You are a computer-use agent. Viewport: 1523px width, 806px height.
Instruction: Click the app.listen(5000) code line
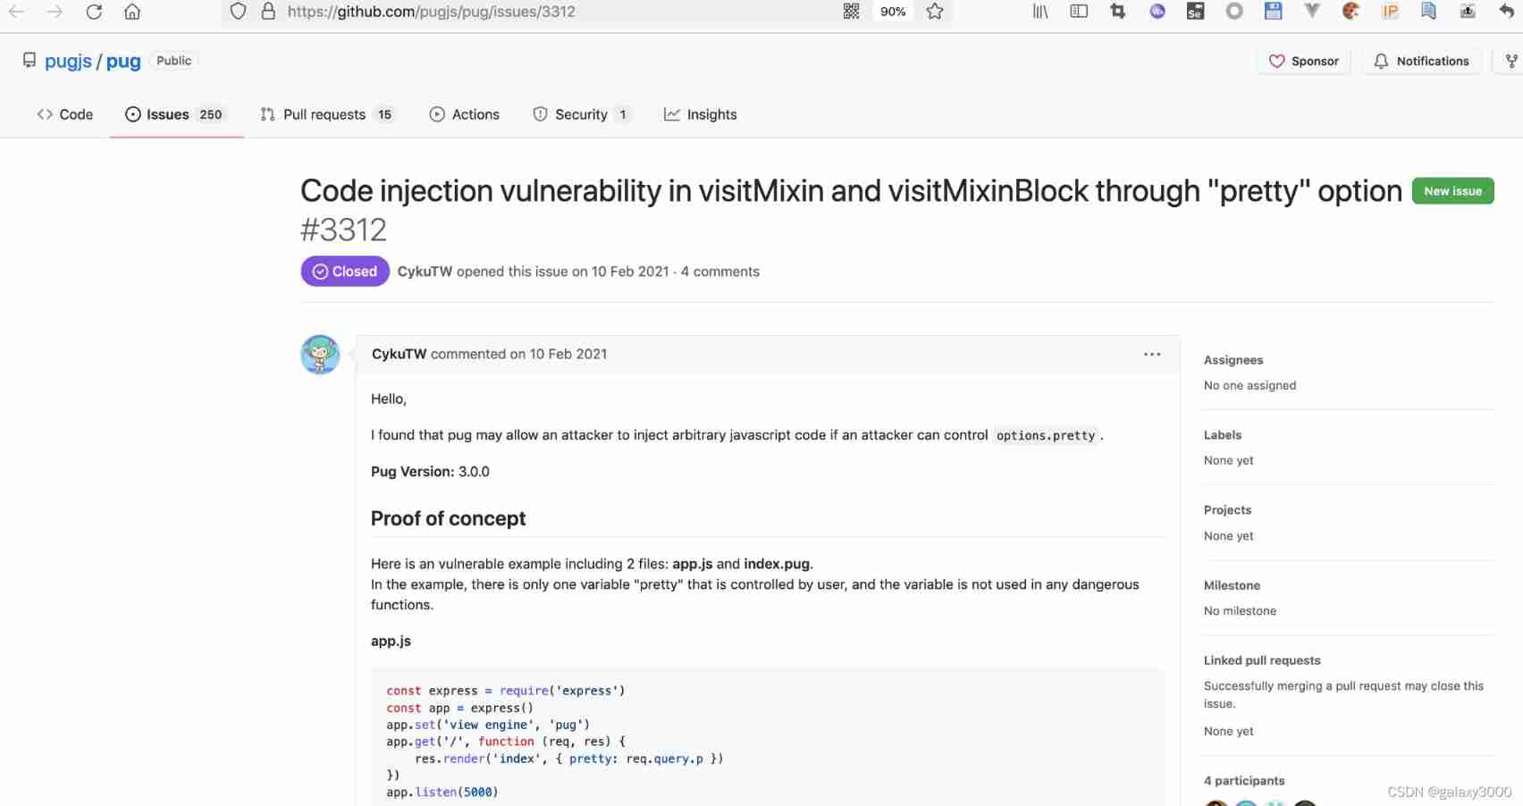[x=442, y=793]
